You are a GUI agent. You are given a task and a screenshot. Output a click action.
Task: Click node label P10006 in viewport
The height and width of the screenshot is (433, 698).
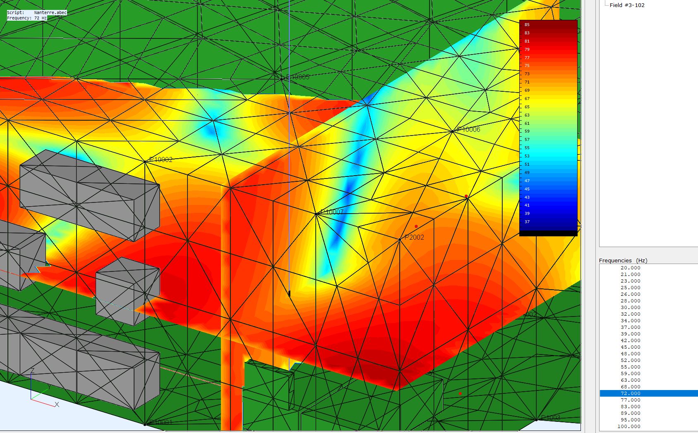pyautogui.click(x=468, y=129)
